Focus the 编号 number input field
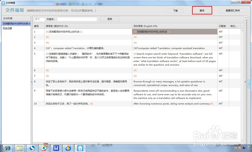The image size is (252, 152). coord(39,19)
